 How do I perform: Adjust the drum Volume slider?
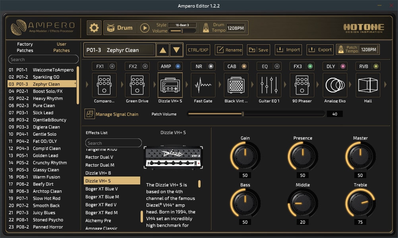click(182, 31)
